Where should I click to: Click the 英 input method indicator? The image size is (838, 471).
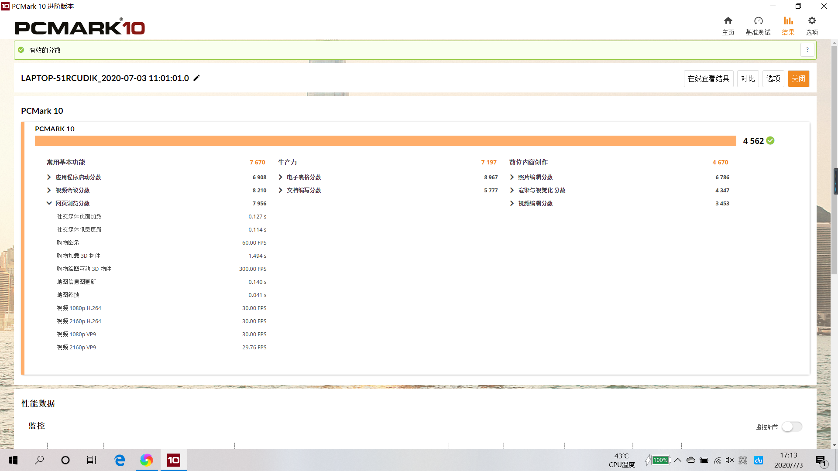click(743, 460)
